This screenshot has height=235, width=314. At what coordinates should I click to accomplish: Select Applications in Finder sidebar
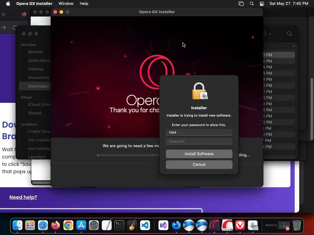(39, 60)
